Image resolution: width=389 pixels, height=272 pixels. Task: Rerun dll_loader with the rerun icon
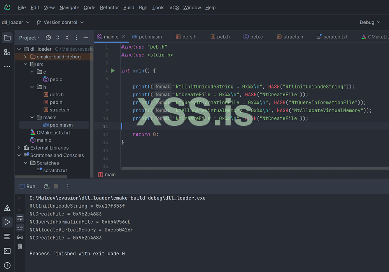click(46, 186)
